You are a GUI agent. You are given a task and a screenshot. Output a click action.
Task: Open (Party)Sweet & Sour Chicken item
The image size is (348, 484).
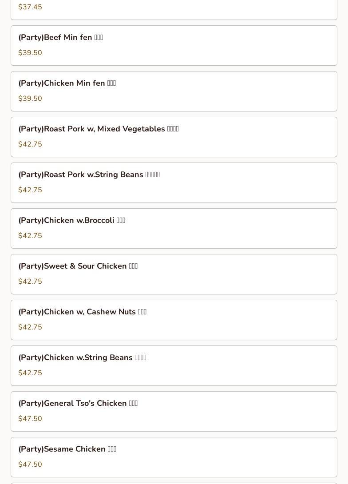78,266
